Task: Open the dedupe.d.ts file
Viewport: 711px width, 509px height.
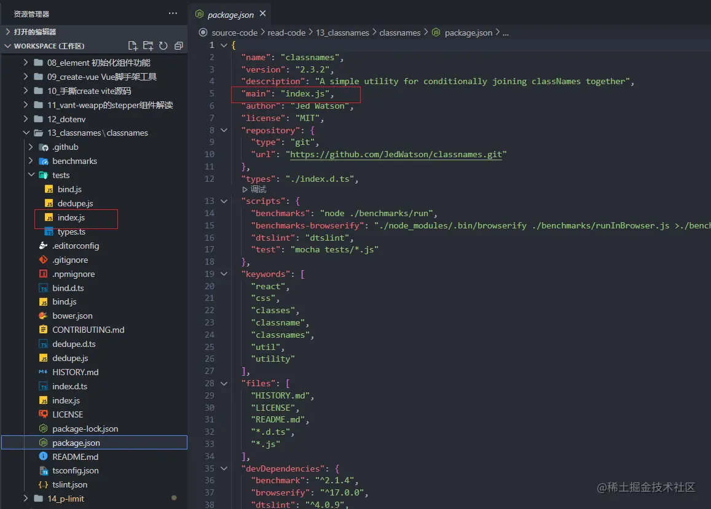Action: coord(74,344)
